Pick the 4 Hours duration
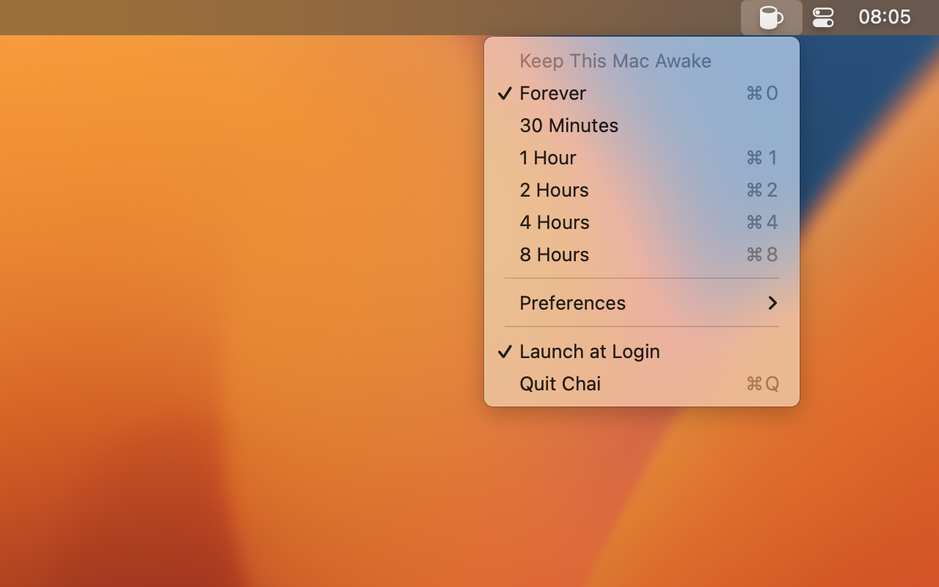This screenshot has width=939, height=587. click(642, 222)
